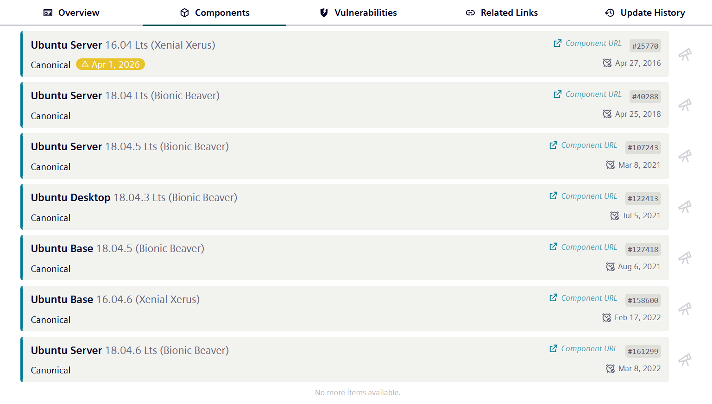Open Component URL for Ubuntu Server 16.04
Screen dimensions: 712x404
[593, 43]
